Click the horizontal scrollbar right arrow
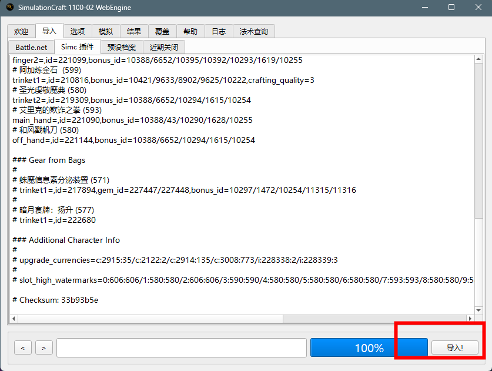This screenshot has height=371, width=492. [470, 319]
